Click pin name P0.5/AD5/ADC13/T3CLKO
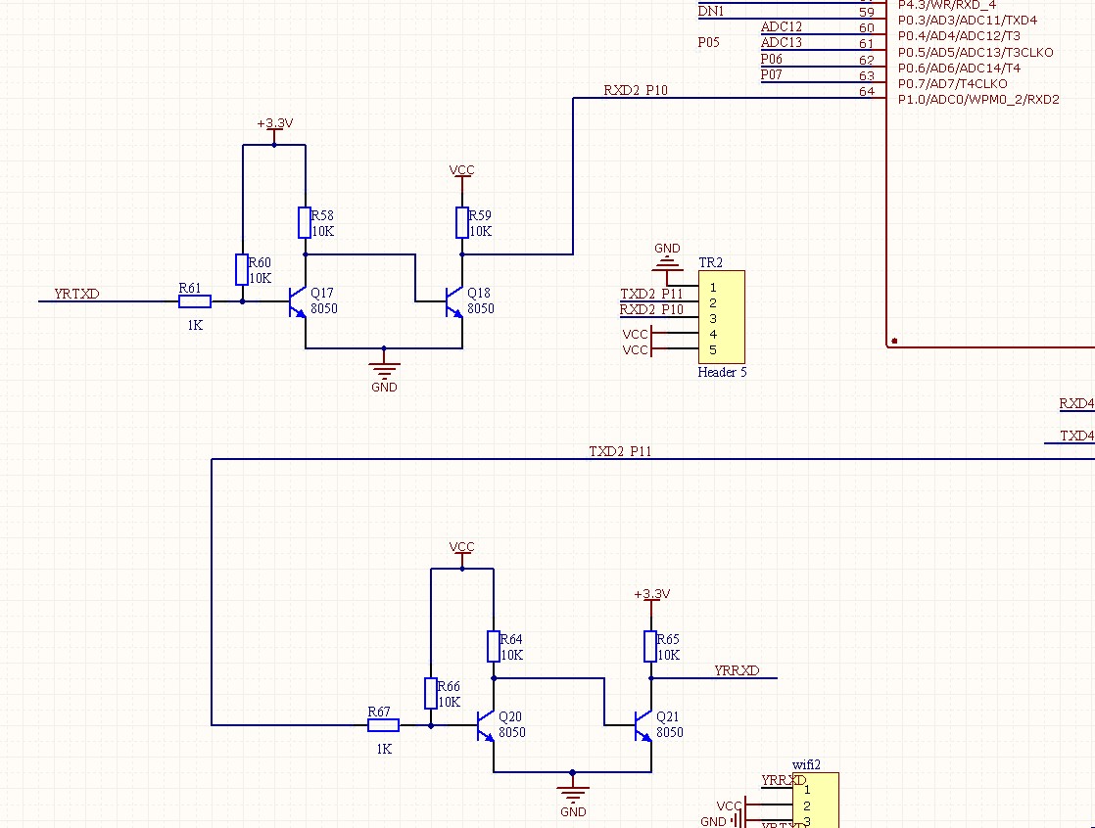1095x828 pixels. click(x=976, y=52)
